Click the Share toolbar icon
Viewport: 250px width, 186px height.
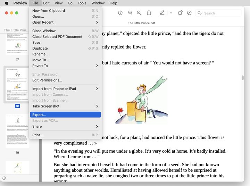149,12
